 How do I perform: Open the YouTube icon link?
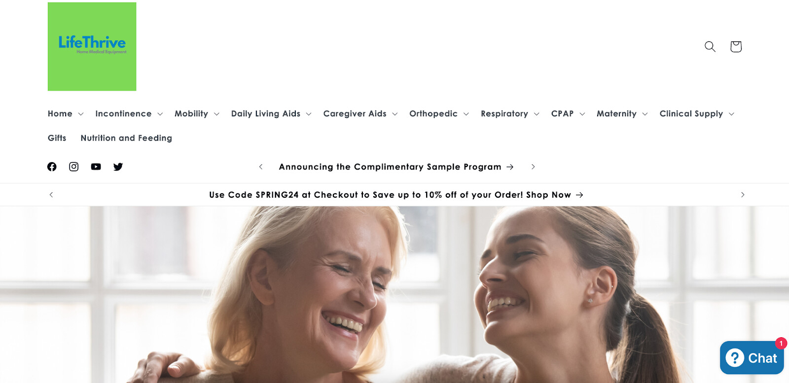[x=96, y=167]
